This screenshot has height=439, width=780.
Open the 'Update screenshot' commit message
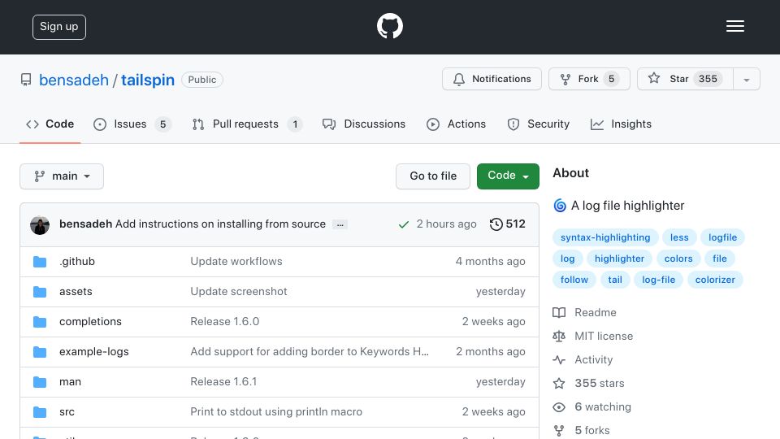(239, 292)
